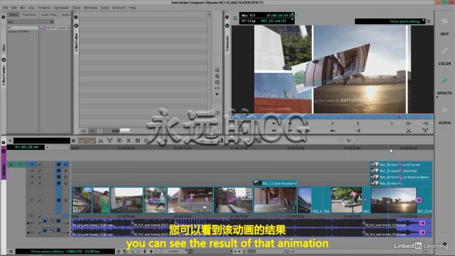Click Lift icon in timeline toolbar

coord(101,141)
